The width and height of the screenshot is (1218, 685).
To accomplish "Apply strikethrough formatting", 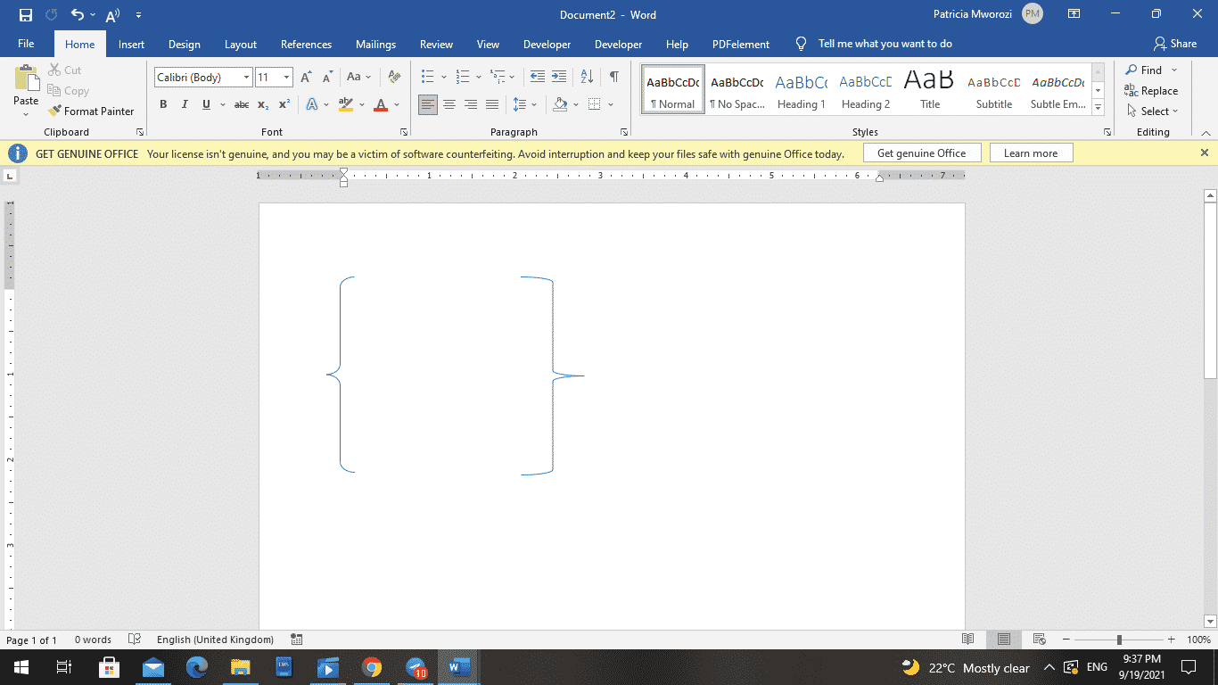I will (x=241, y=104).
